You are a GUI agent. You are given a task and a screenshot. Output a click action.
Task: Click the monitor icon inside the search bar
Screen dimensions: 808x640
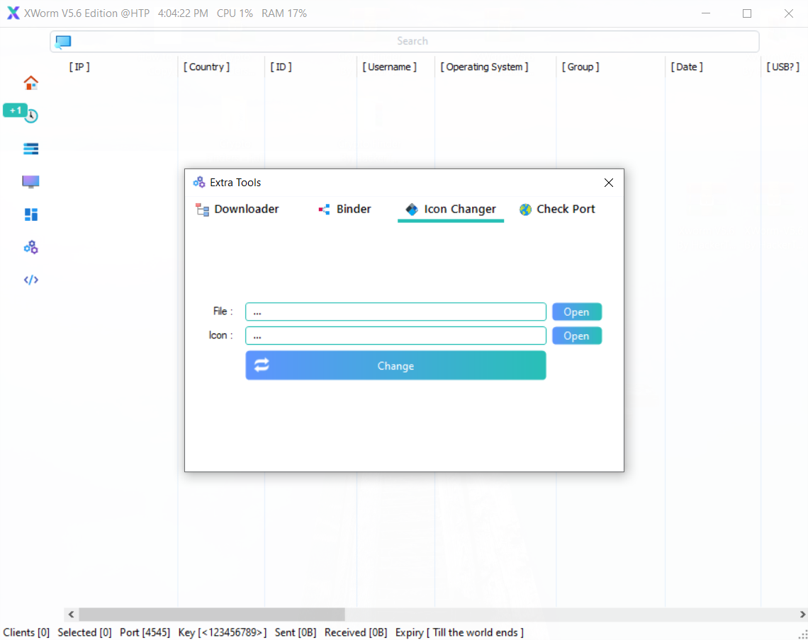(63, 41)
